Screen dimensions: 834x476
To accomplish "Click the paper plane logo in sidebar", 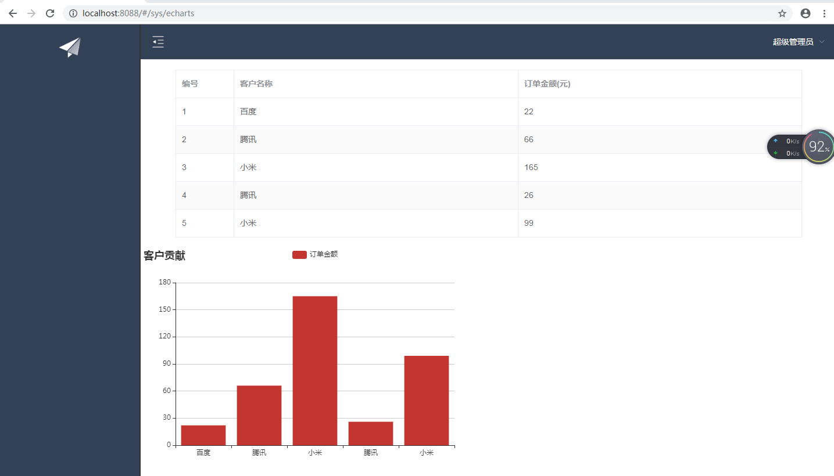I will (x=70, y=47).
